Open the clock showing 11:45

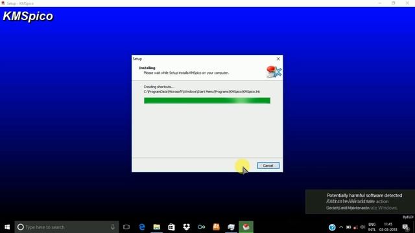tap(388, 227)
